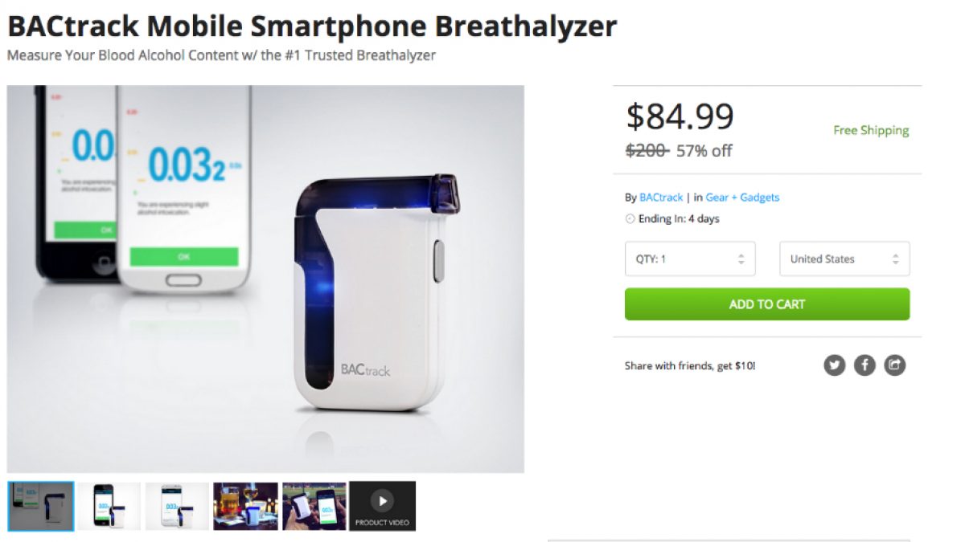Open the Gear + Gadgets category link
965x542 pixels.
742,197
